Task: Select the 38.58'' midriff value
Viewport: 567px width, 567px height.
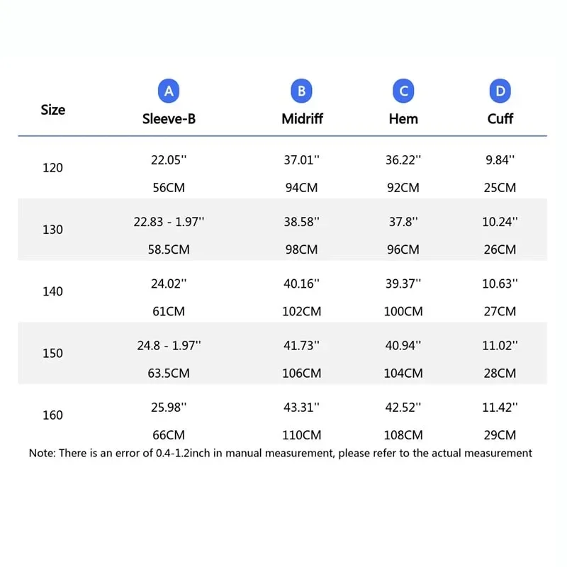Action: pos(302,222)
